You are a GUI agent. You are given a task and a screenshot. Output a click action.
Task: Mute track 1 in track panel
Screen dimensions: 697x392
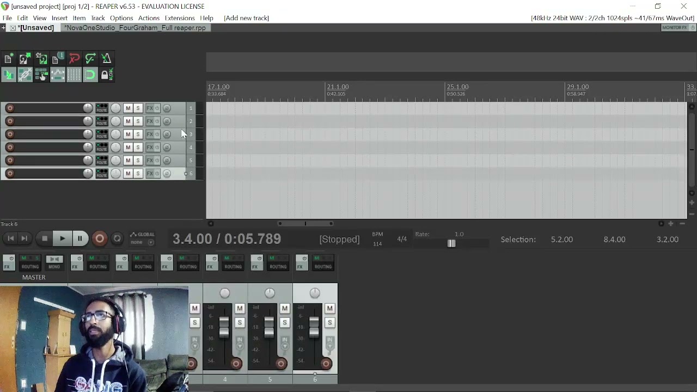tap(128, 108)
